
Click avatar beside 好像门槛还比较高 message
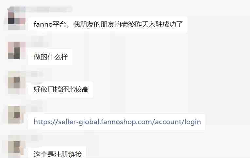tap(17, 83)
